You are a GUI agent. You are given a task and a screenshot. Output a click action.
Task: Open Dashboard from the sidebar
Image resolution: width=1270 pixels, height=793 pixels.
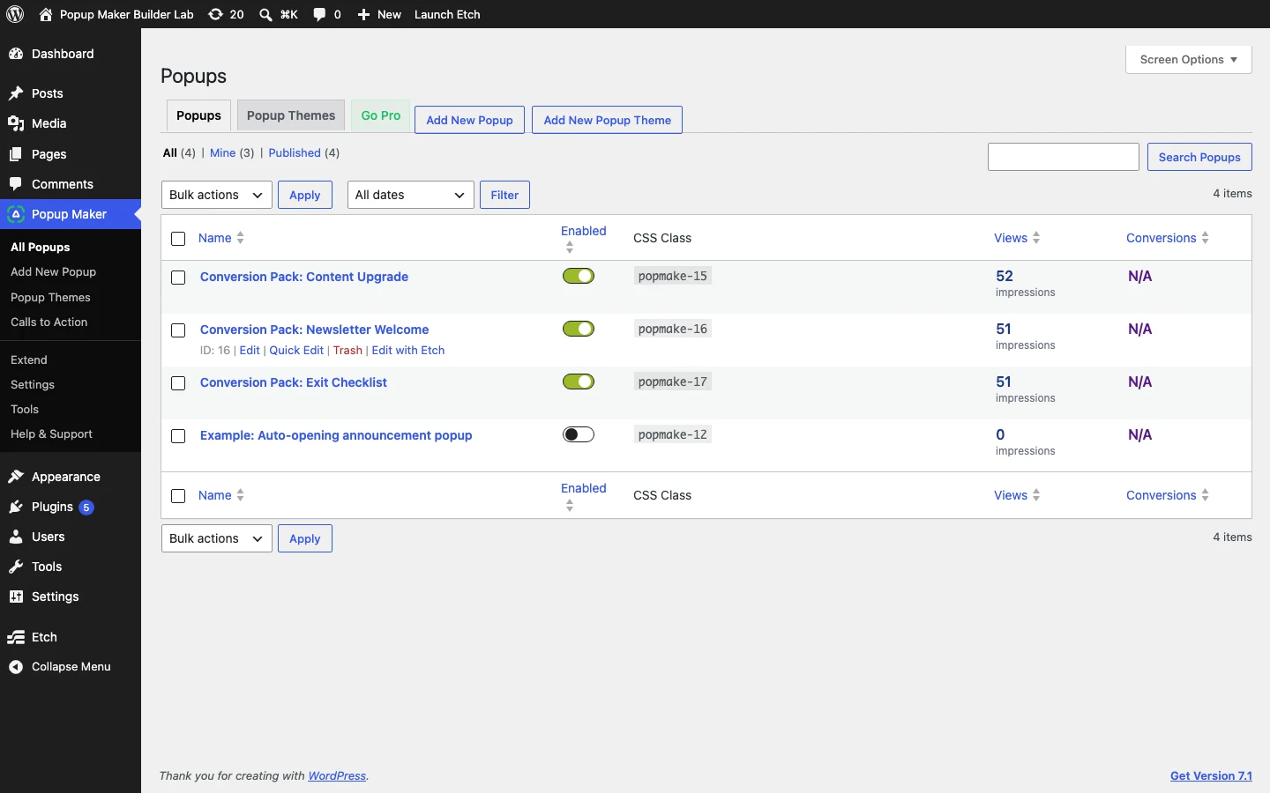(71, 54)
